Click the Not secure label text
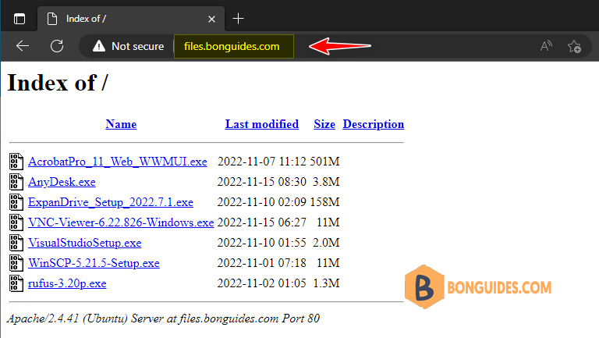This screenshot has height=338, width=599. (x=137, y=46)
